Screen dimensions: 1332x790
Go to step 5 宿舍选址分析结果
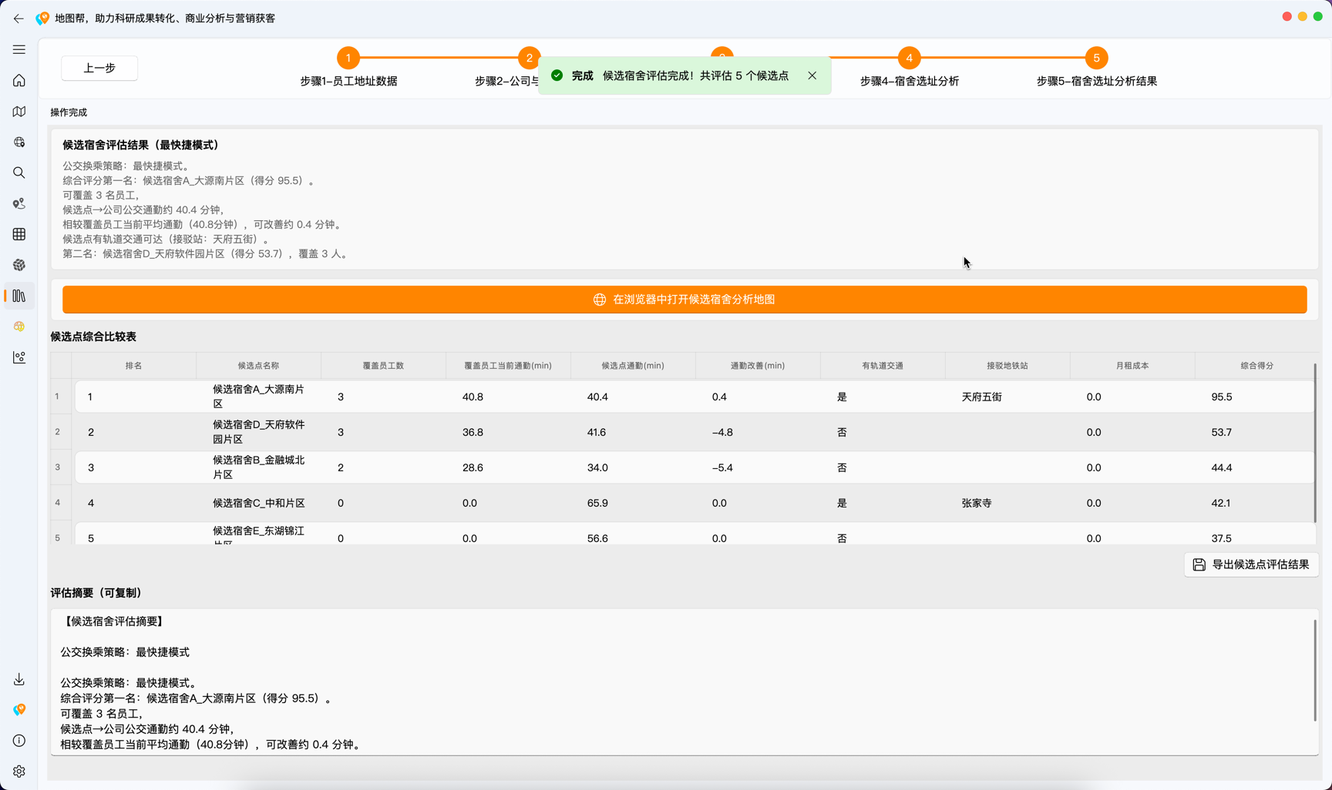(x=1096, y=59)
